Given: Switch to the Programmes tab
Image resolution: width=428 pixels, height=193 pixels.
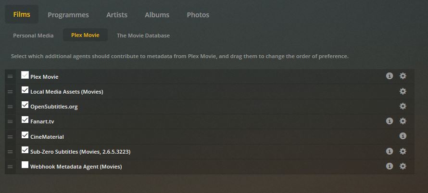Looking at the screenshot, I should point(68,15).
